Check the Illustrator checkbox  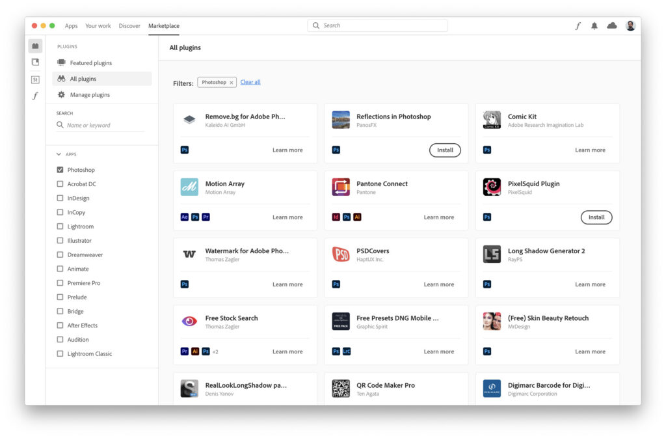[60, 240]
